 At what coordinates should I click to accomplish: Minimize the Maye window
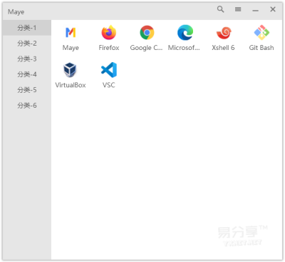(255, 10)
